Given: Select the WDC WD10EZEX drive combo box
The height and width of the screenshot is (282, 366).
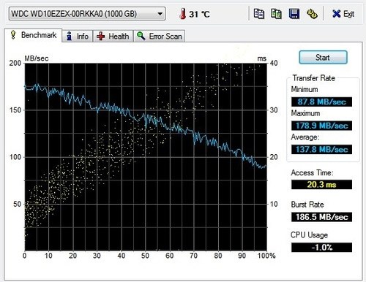Looking at the screenshot, I should coord(87,14).
